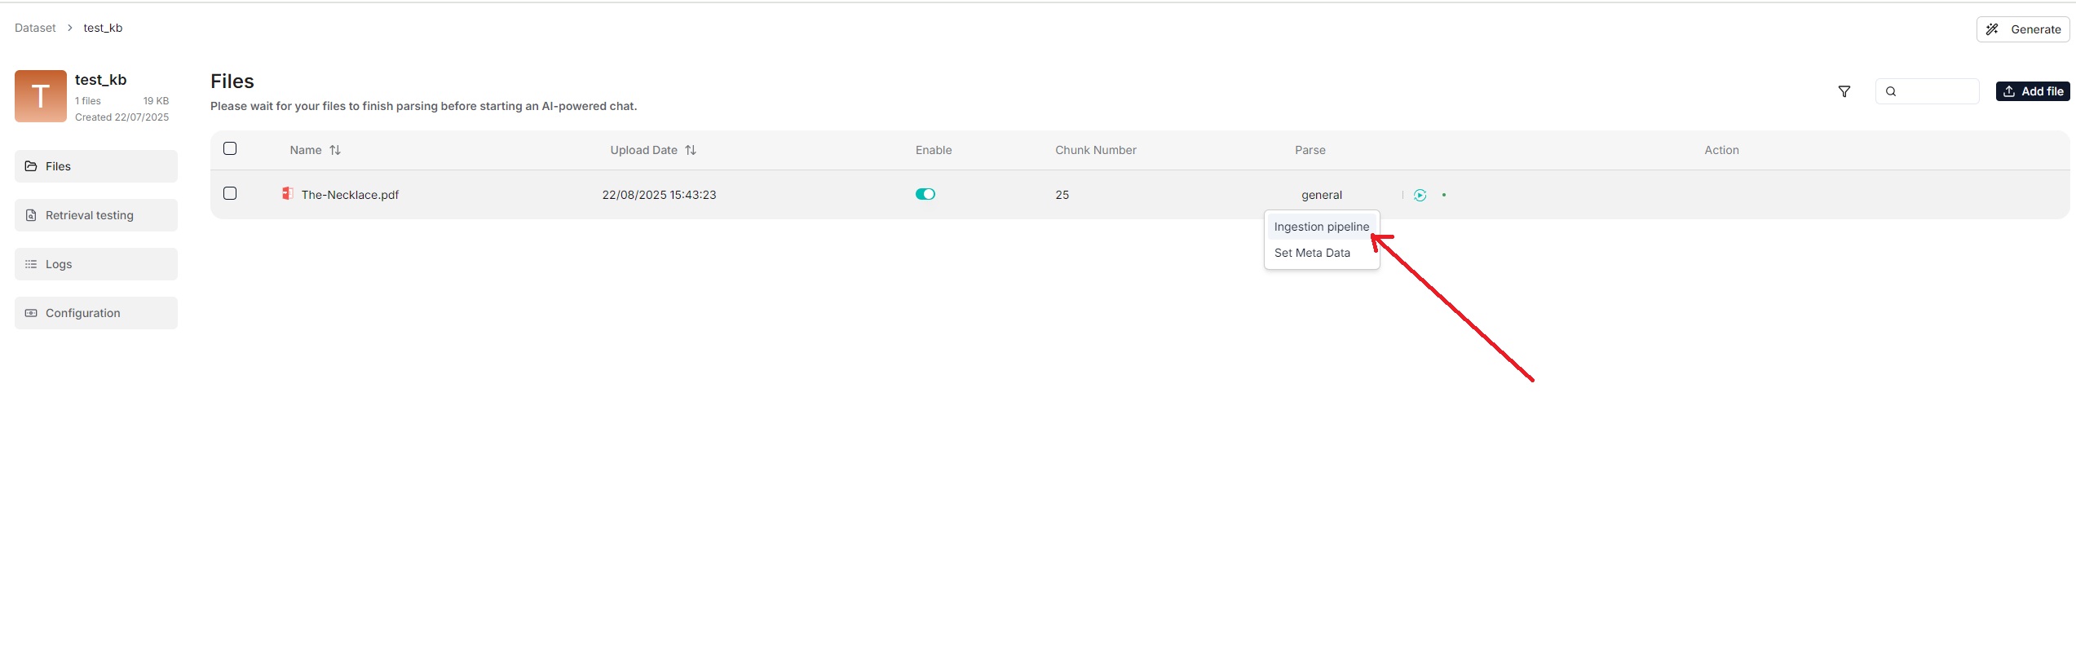The width and height of the screenshot is (2076, 657).
Task: Open the Logs sidebar item
Action: click(x=96, y=264)
